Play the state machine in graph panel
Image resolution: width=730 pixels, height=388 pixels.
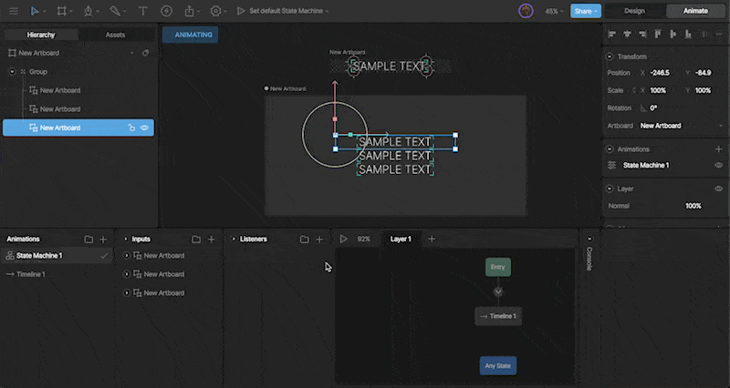pyautogui.click(x=344, y=239)
